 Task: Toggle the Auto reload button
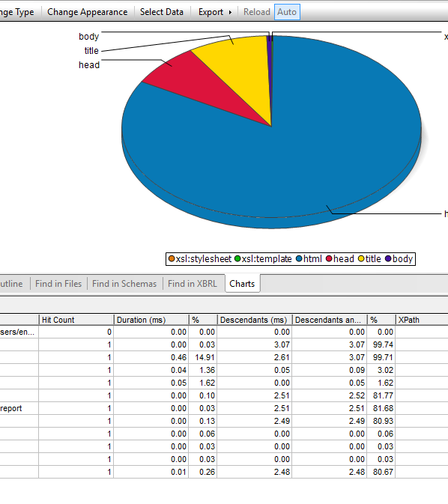pyautogui.click(x=287, y=12)
